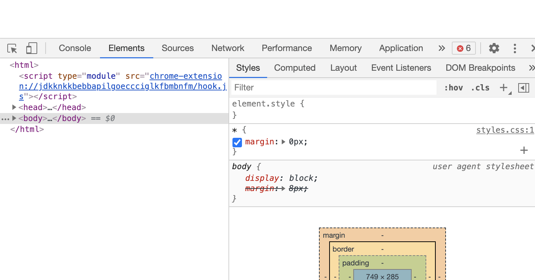Open the Performance tab

click(287, 48)
